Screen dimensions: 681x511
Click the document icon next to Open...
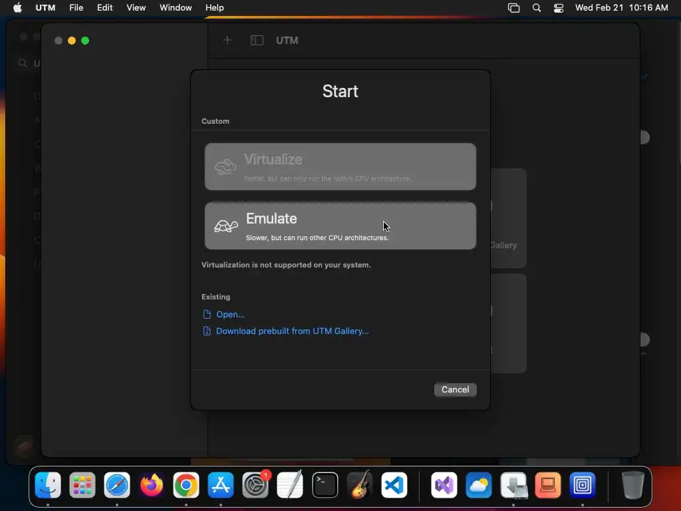pos(207,314)
